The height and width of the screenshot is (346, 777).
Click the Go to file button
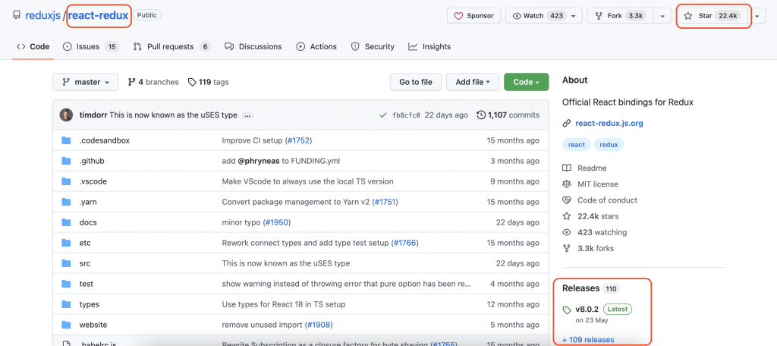[x=416, y=82]
